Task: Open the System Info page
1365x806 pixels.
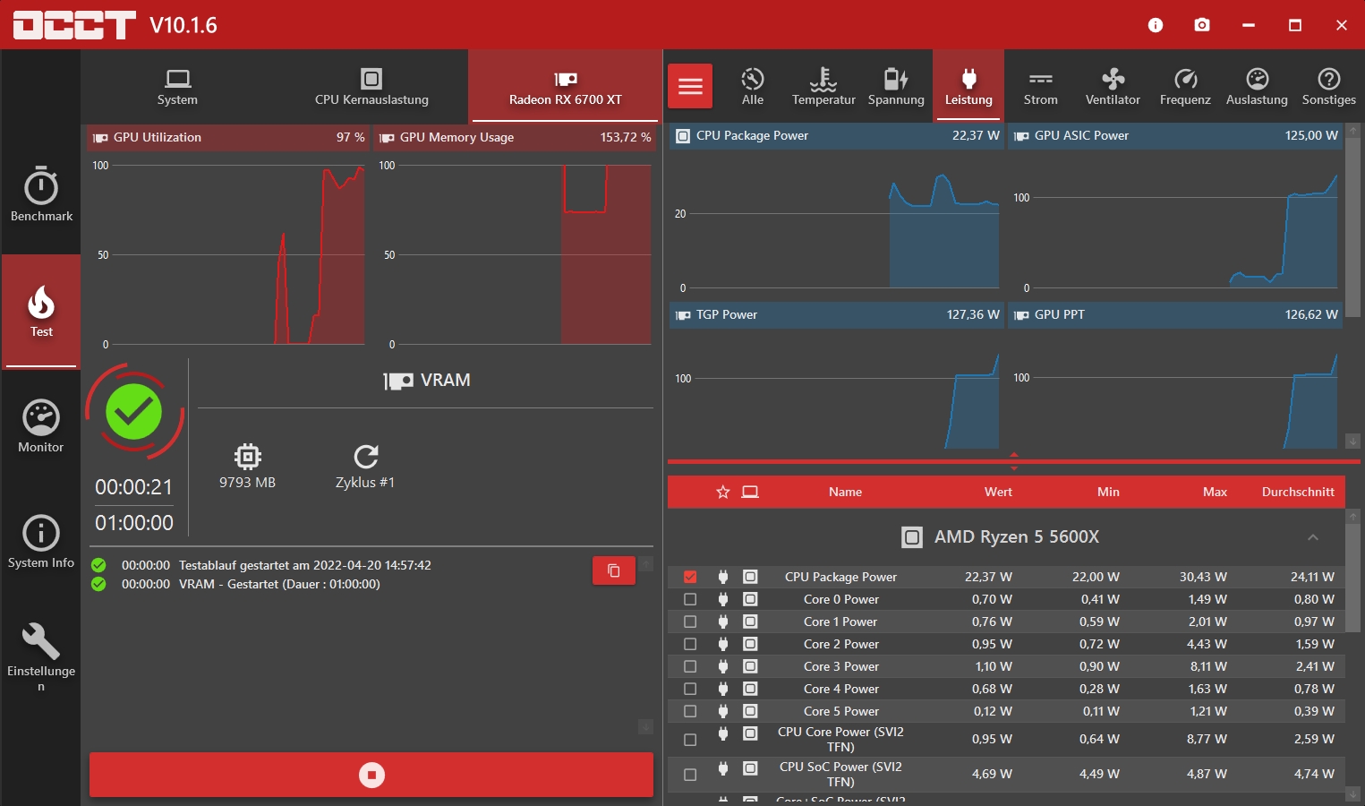Action: (41, 542)
